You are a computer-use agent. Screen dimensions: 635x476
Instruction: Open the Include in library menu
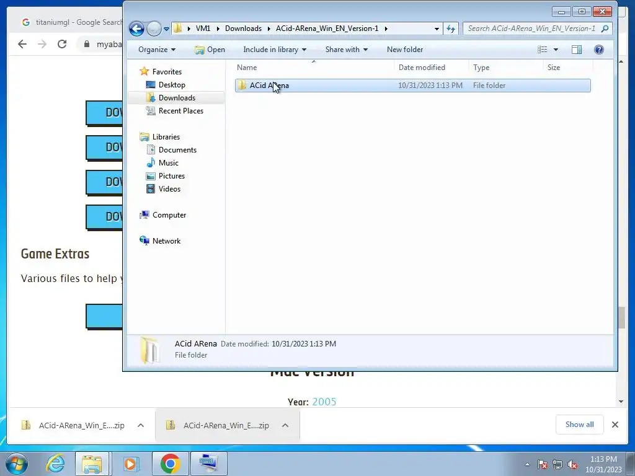[x=275, y=50]
